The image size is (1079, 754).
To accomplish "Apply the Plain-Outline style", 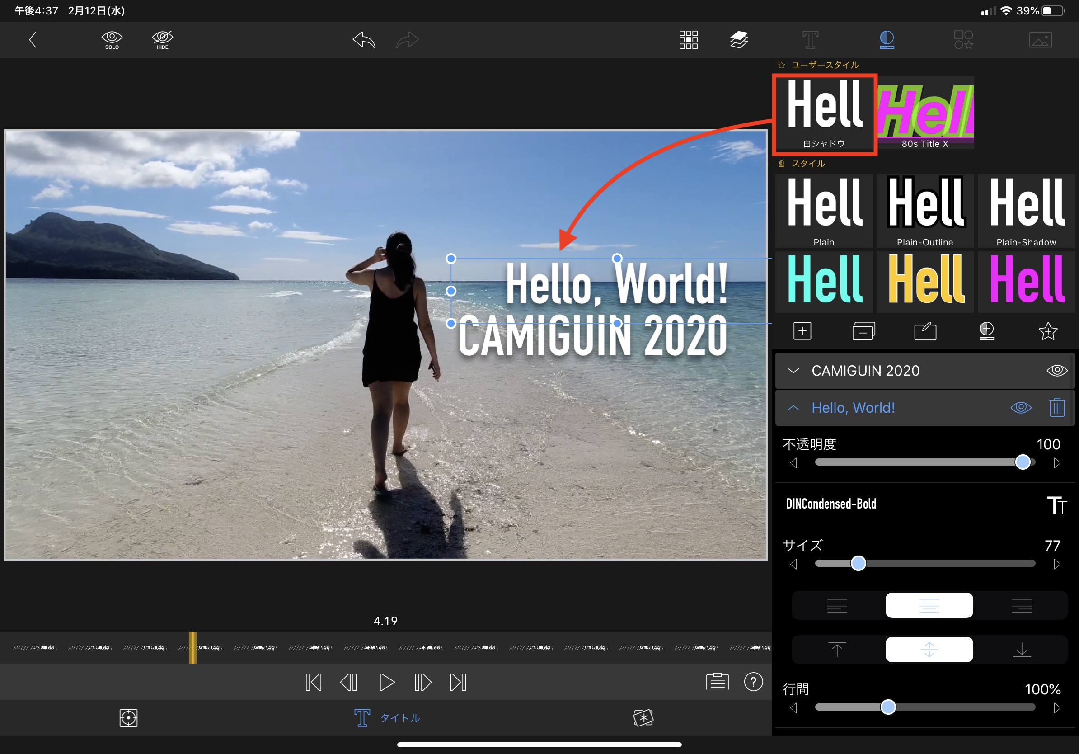I will [924, 211].
